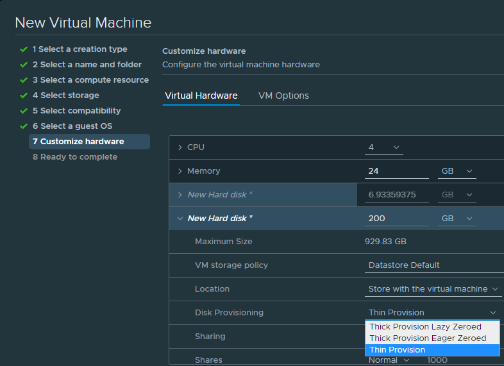Expand the CPU hardware row
The height and width of the screenshot is (366, 504).
pyautogui.click(x=180, y=147)
